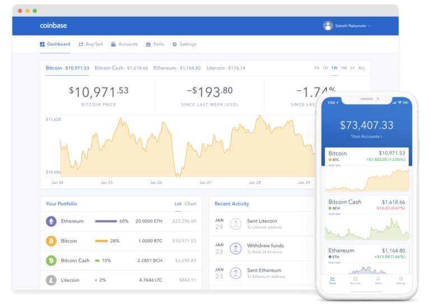Select the Bitcoin Cash · $1,618.66 price tab
This screenshot has height=307, width=430.
pyautogui.click(x=121, y=68)
